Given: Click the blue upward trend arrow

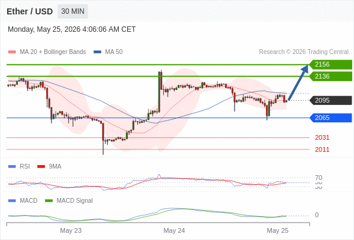Looking at the screenshot, I should click(x=298, y=82).
